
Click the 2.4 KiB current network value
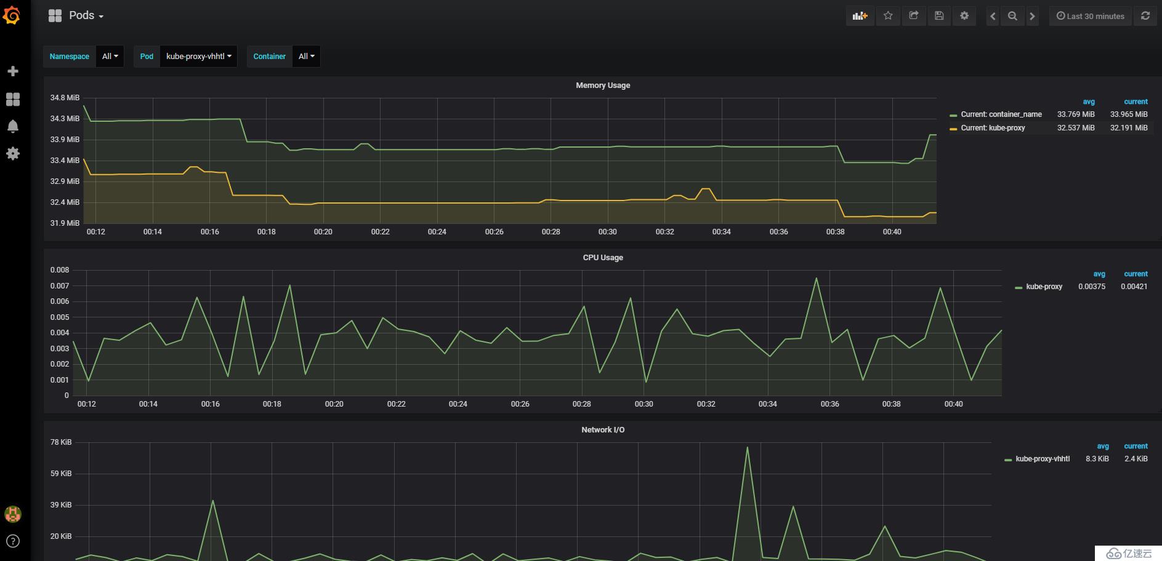[x=1136, y=459]
